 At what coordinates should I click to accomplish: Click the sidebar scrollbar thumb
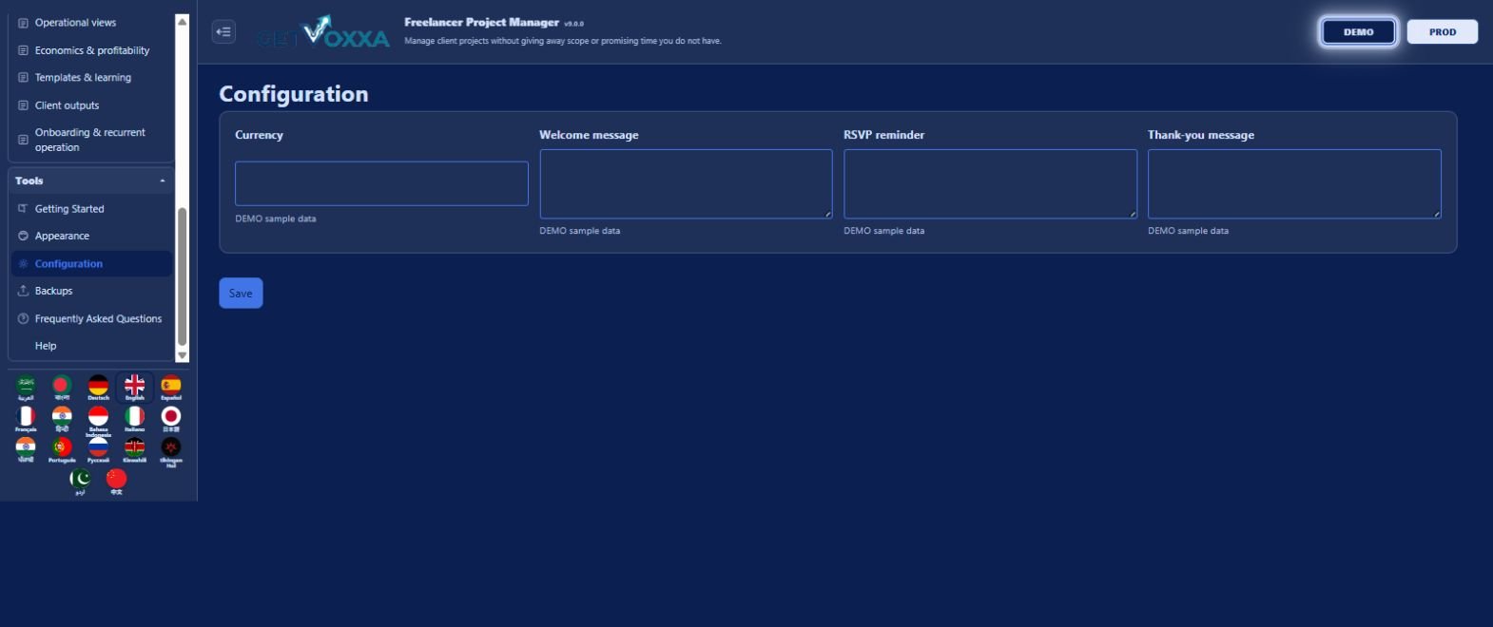pos(183,276)
